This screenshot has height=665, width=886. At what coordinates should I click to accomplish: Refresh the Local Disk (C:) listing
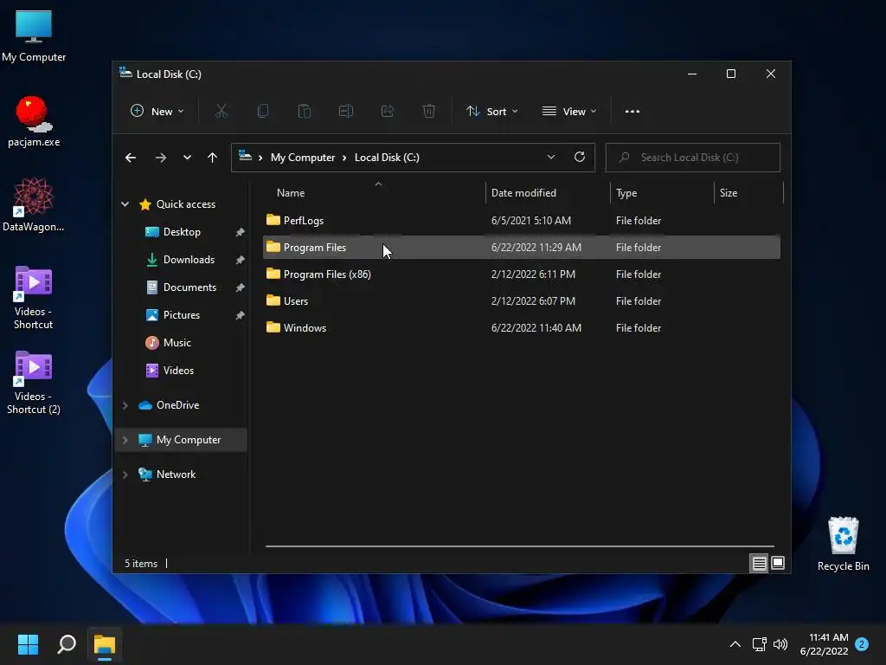[579, 158]
